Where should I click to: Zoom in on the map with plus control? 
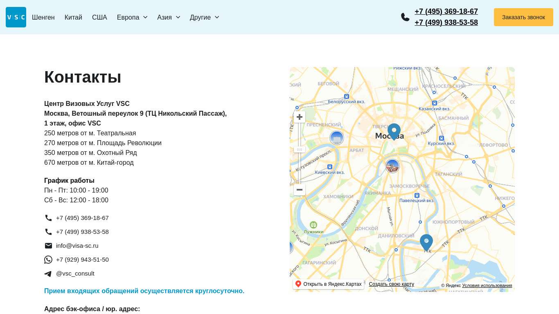(299, 117)
